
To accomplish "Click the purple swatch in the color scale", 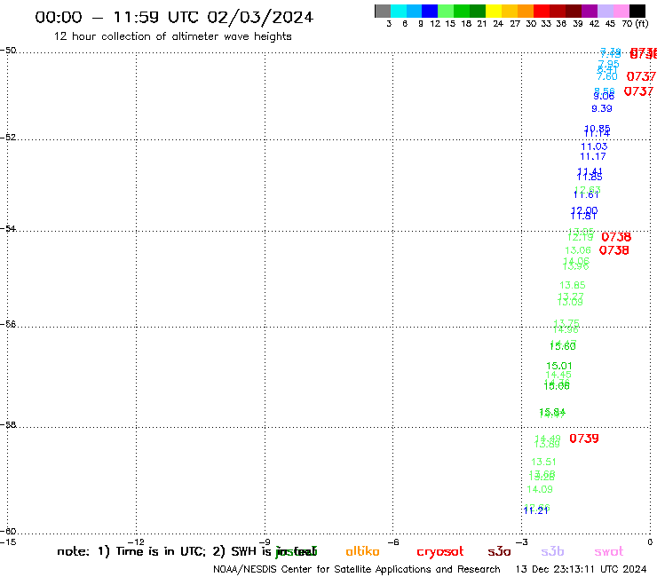I will click(590, 11).
